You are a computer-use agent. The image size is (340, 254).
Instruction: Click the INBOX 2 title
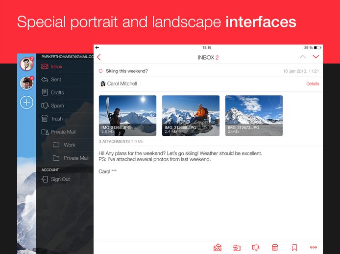pyautogui.click(x=208, y=58)
